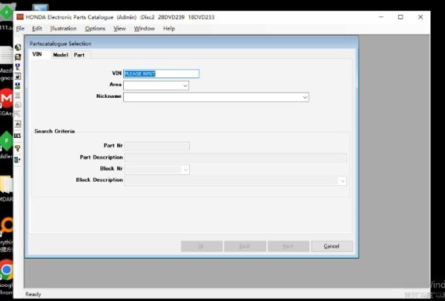The image size is (445, 301).
Task: Click the greyed Back button
Action: coord(245,246)
